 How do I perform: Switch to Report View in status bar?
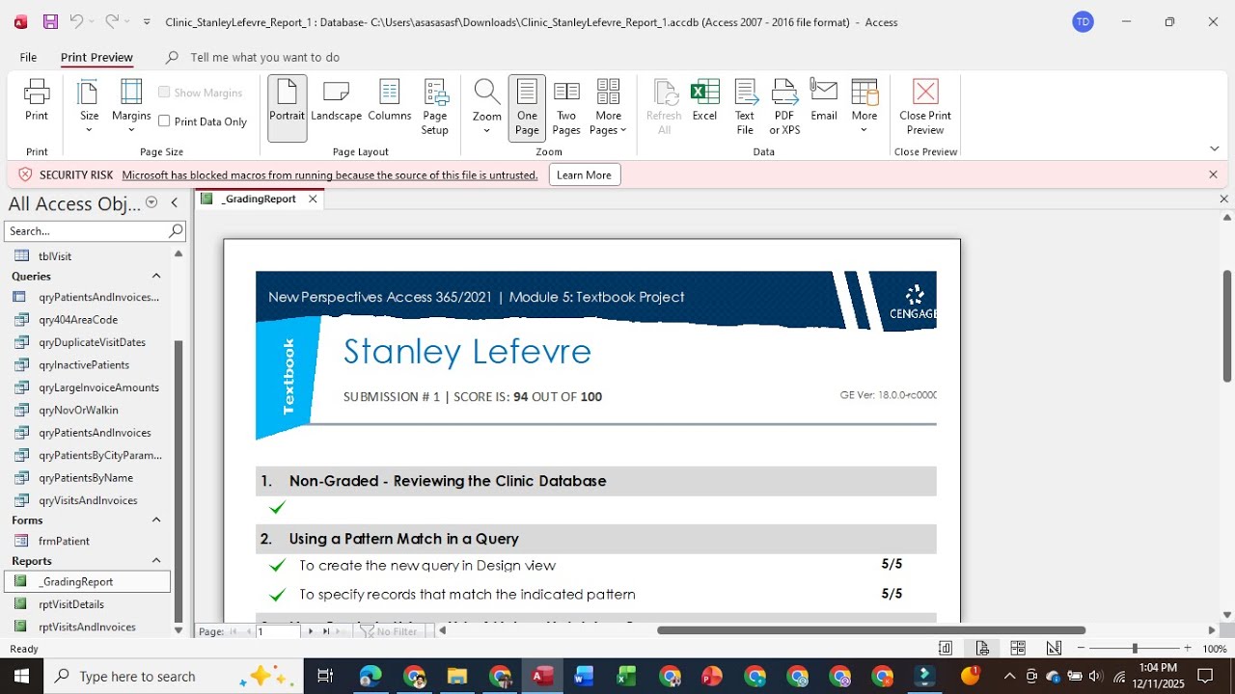click(x=946, y=649)
